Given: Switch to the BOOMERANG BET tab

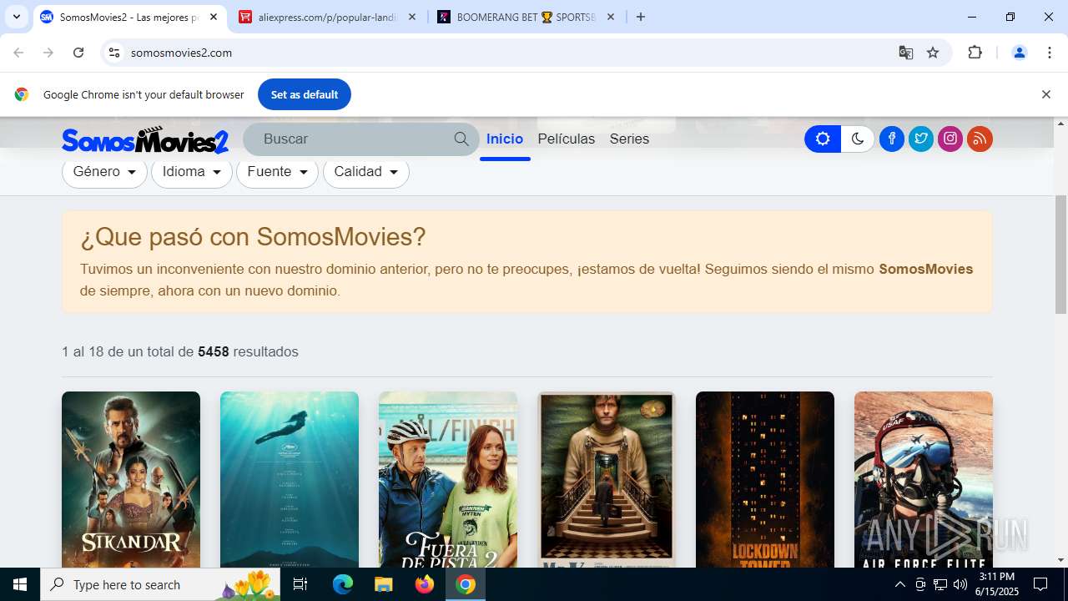Looking at the screenshot, I should tap(526, 17).
